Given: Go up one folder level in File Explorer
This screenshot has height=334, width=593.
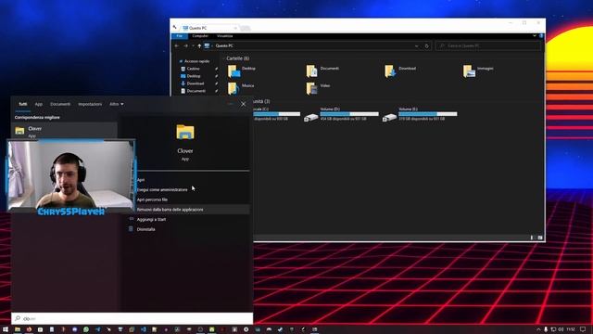Looking at the screenshot, I should (199, 45).
